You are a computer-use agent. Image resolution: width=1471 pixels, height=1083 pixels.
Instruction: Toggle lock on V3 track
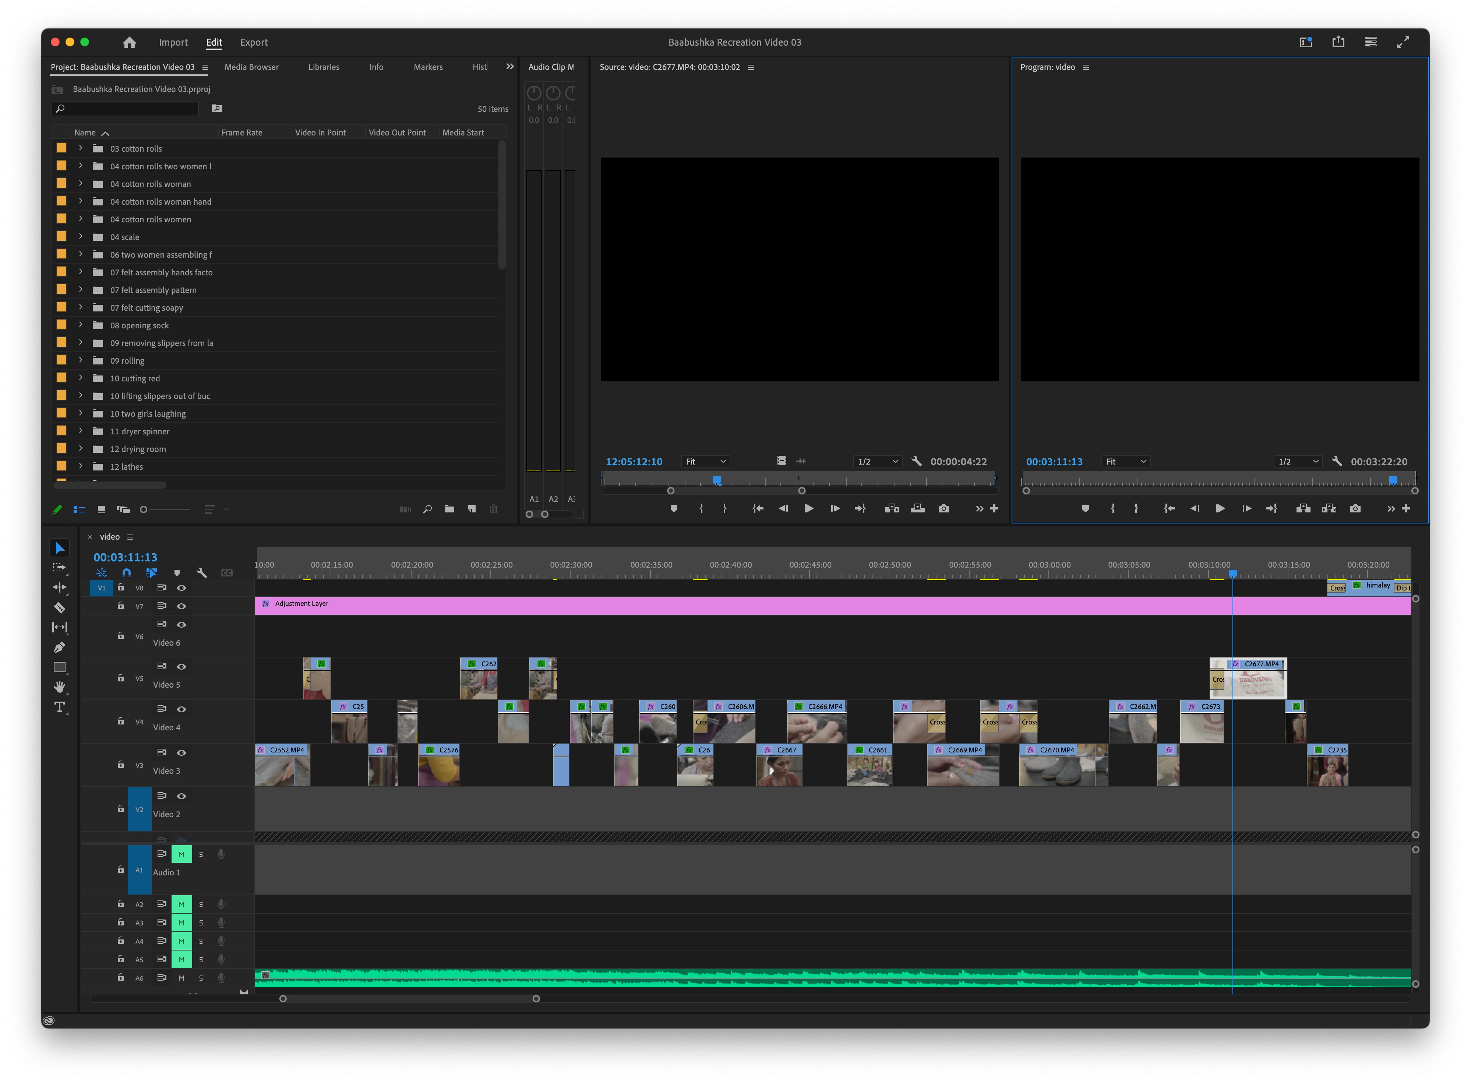pyautogui.click(x=121, y=764)
